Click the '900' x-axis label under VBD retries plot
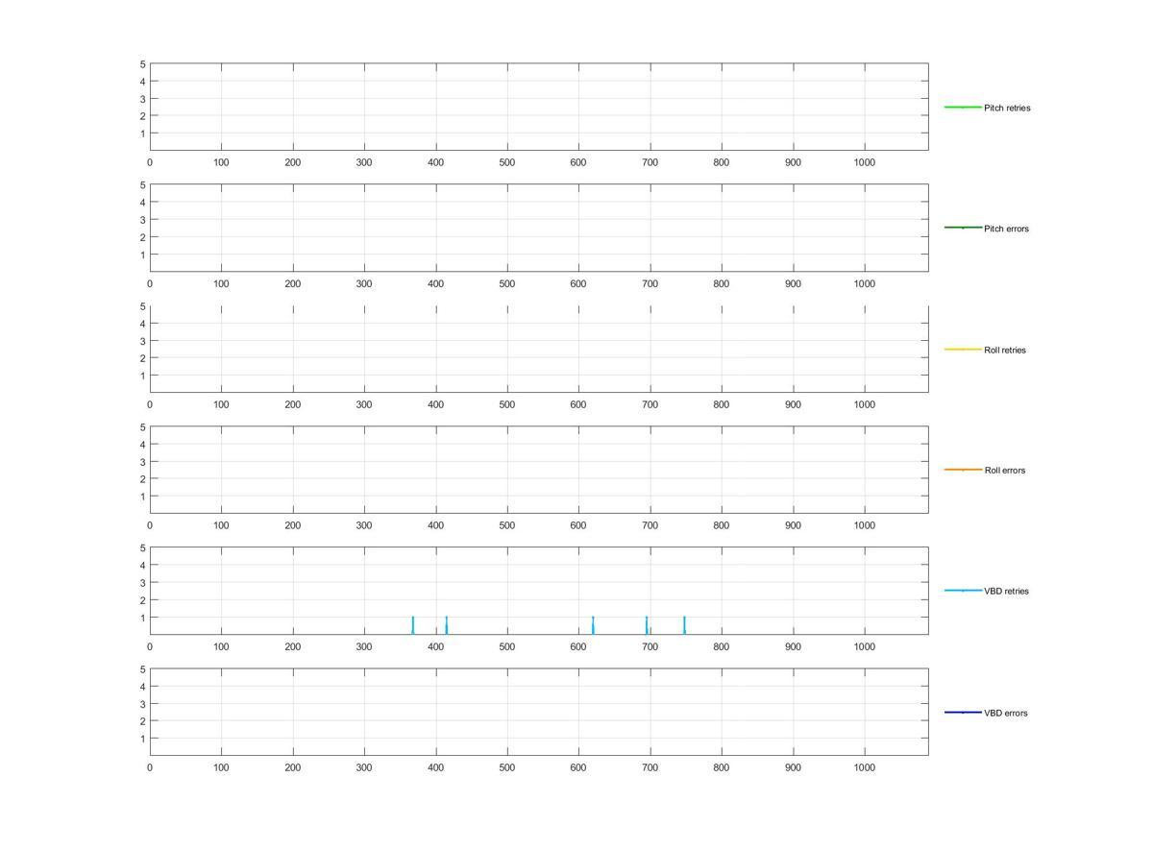1153x850 pixels. 793,647
